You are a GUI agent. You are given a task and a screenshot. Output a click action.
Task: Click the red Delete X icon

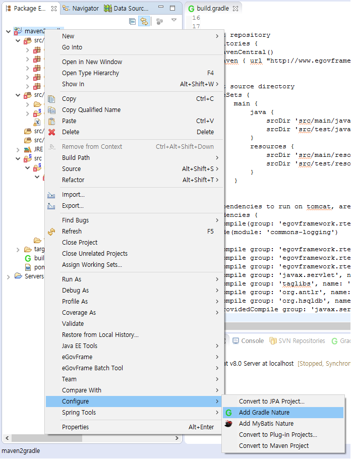(x=51, y=132)
